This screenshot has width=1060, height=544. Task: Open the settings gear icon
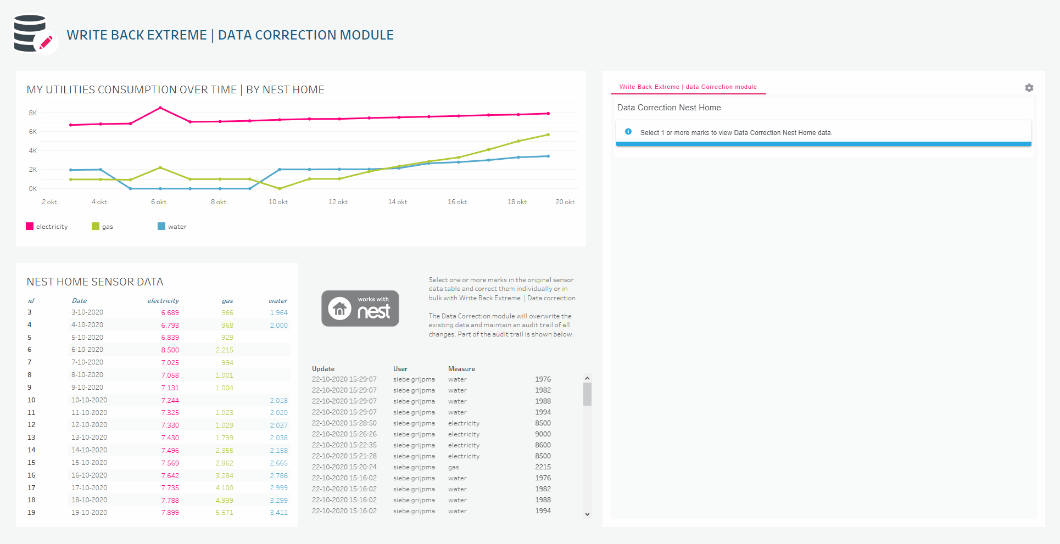tap(1029, 88)
